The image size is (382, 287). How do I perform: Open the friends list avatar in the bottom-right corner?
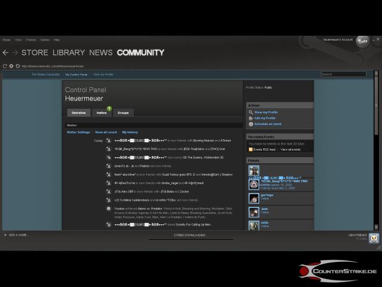[374, 238]
